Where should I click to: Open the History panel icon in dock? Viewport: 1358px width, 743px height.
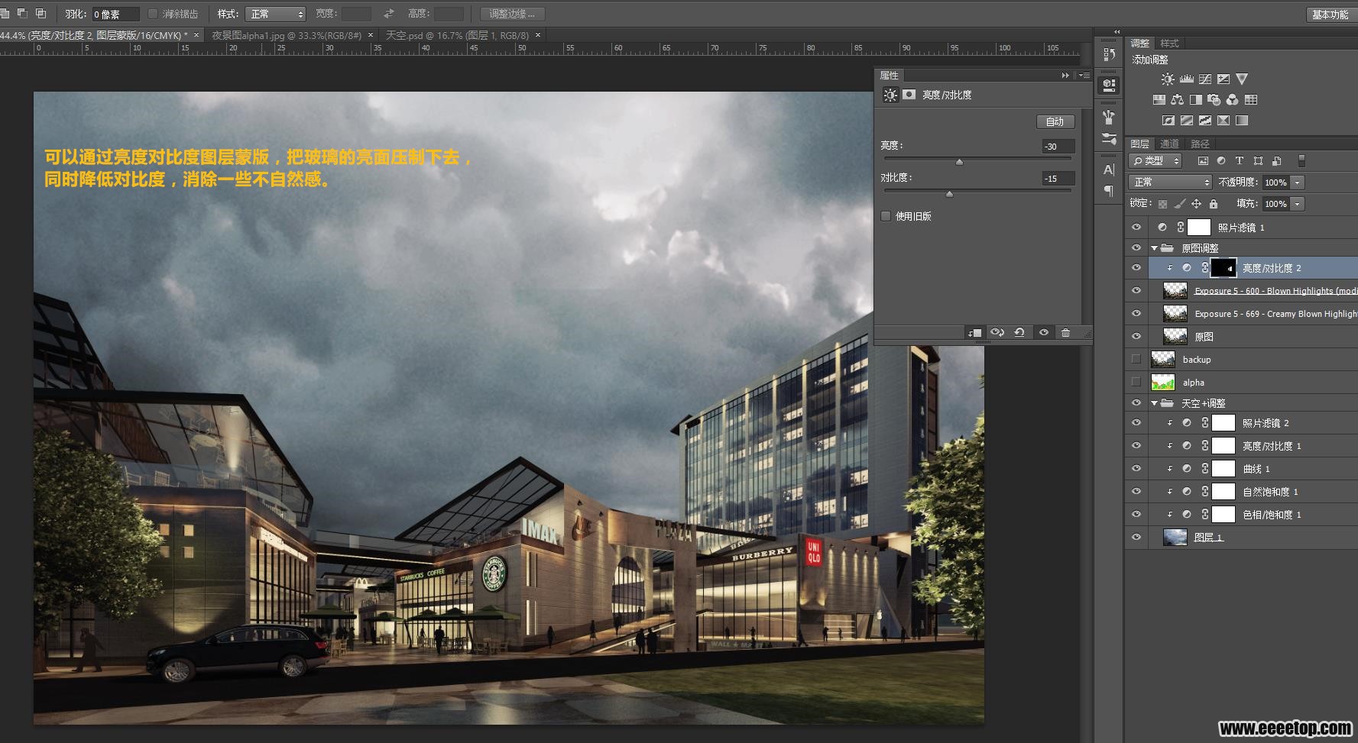coord(1109,54)
